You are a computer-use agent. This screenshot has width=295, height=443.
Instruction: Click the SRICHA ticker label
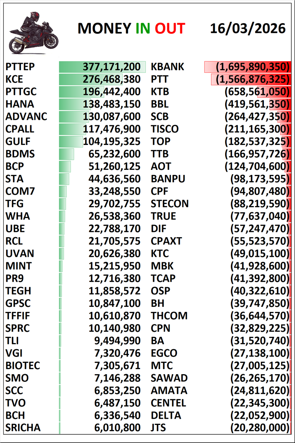point(23,428)
